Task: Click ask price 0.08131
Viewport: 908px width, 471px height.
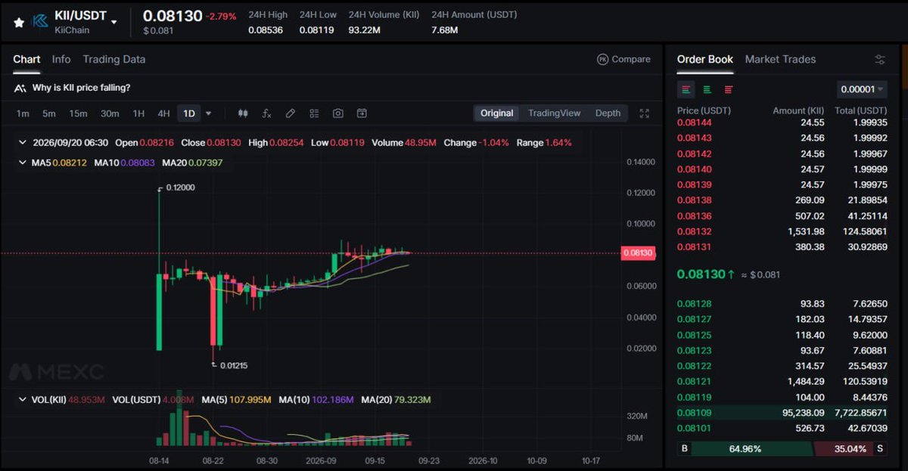Action: tap(694, 246)
